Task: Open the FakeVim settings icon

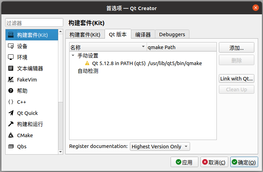Action: tap(11, 79)
